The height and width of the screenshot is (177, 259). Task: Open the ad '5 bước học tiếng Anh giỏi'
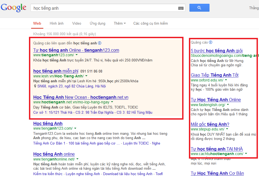[217, 51]
